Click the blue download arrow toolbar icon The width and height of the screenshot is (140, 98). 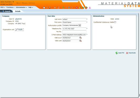[x=69, y=8]
